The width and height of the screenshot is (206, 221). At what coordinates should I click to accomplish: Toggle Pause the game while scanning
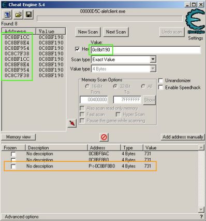click(x=82, y=121)
